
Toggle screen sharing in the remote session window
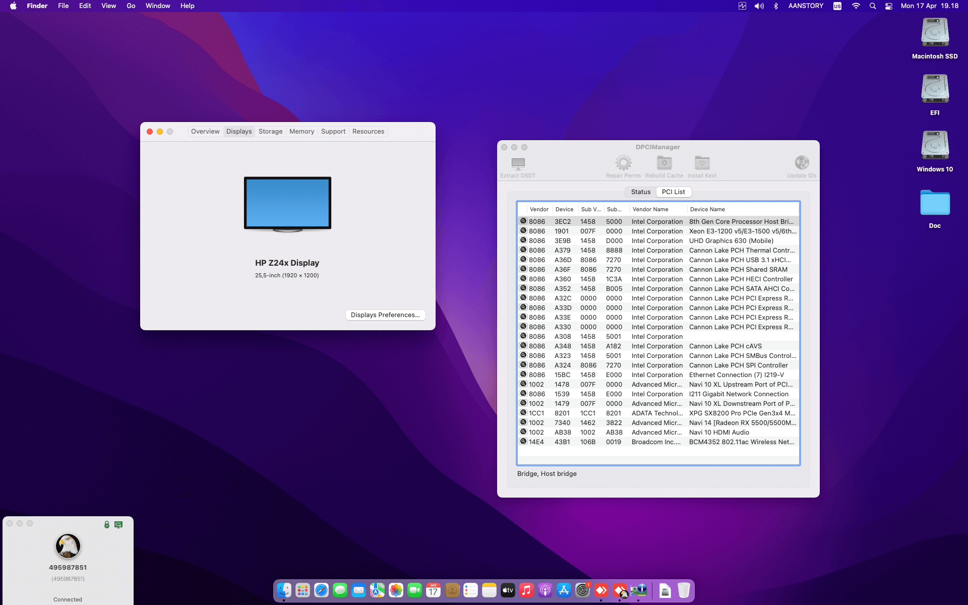(x=118, y=524)
